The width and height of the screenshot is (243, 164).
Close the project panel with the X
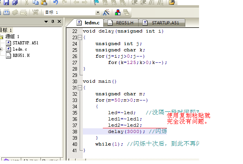59,21
